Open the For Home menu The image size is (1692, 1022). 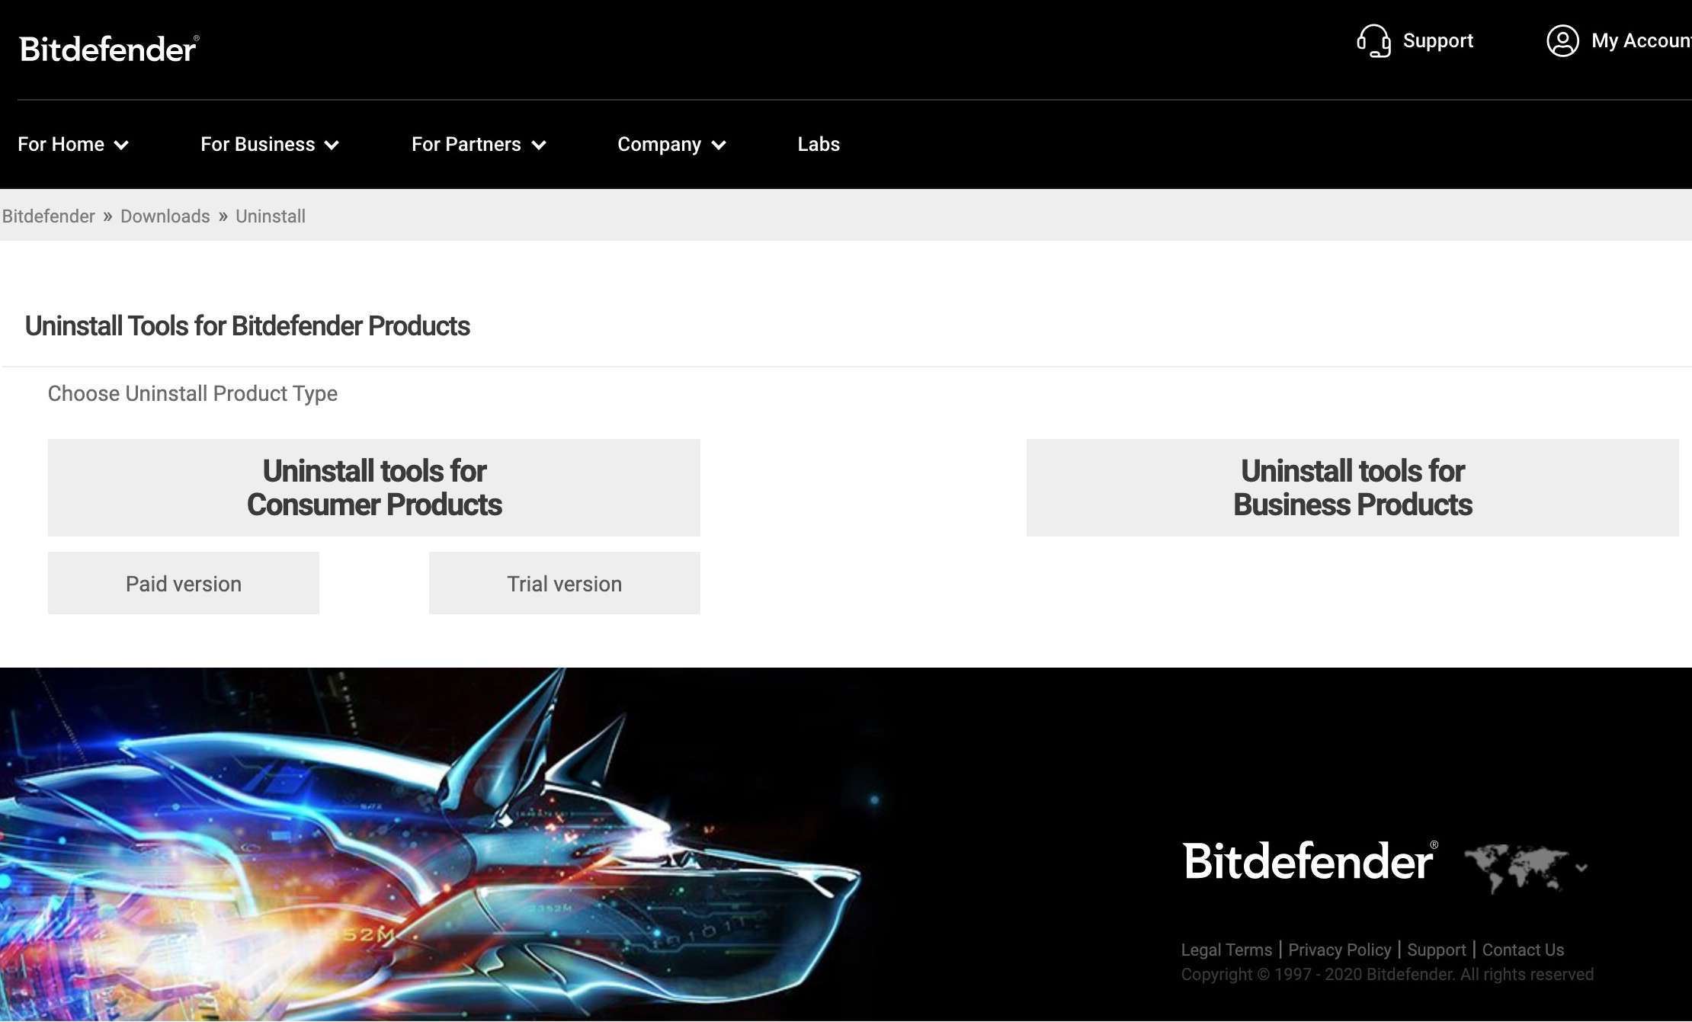(73, 145)
